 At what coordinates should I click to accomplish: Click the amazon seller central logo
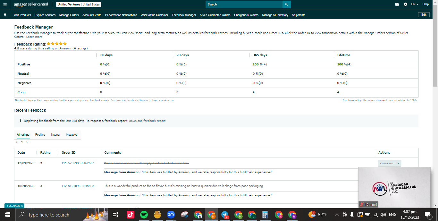click(31, 4)
